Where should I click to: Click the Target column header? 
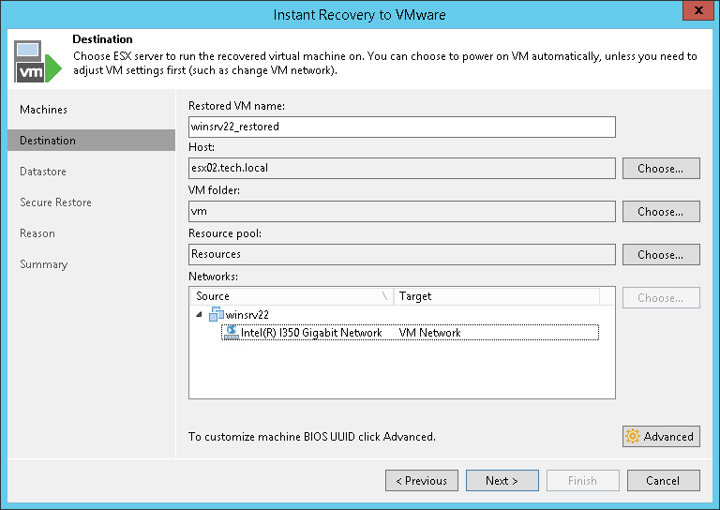tap(495, 296)
